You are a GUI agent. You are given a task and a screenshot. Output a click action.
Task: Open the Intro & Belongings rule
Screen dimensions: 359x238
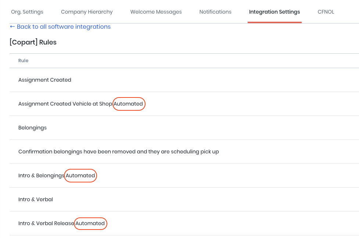41,175
